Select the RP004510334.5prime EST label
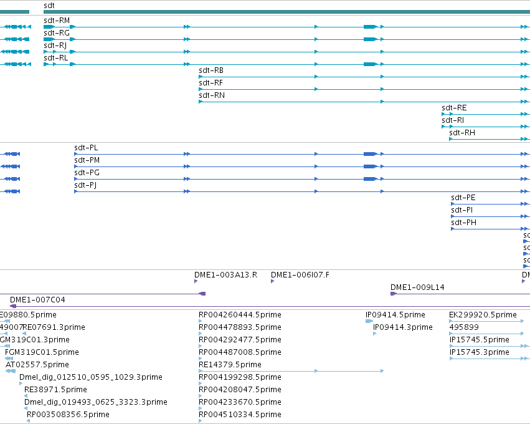Viewport: 530px width, 424px height. point(240,415)
